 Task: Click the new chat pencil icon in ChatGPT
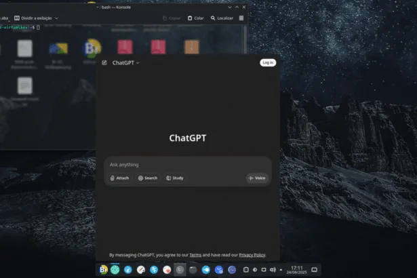click(104, 63)
